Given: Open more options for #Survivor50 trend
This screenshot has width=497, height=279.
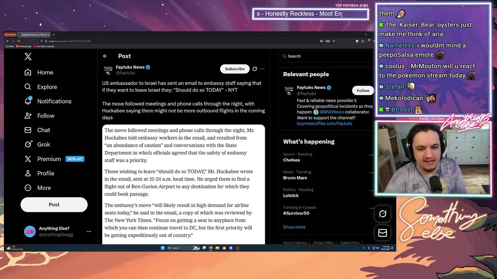Looking at the screenshot, I should point(371,208).
